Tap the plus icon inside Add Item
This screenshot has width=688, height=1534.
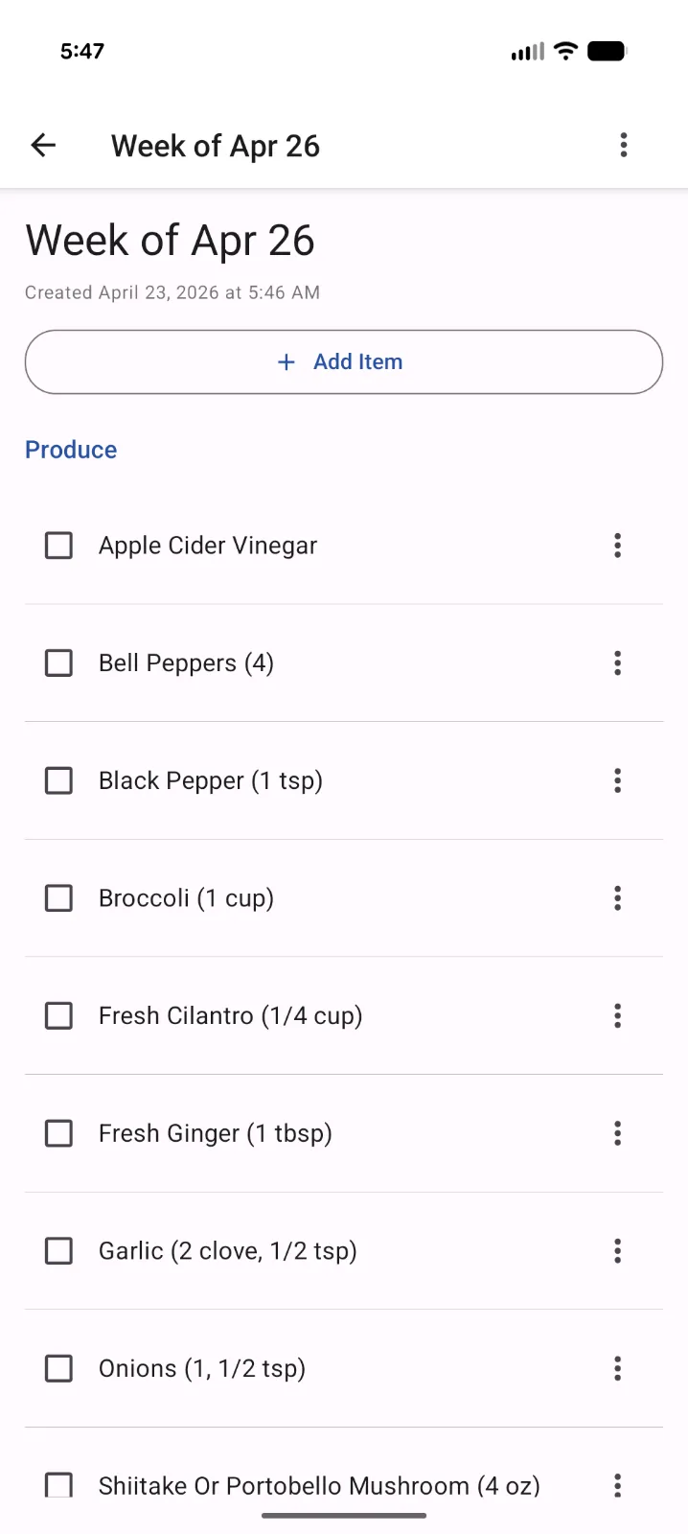(286, 361)
